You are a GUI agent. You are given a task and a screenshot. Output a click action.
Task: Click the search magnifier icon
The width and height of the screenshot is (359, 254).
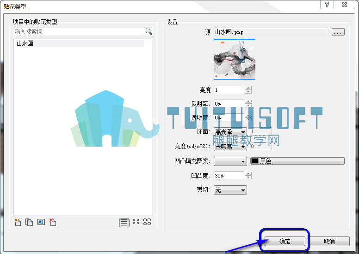coord(149,31)
